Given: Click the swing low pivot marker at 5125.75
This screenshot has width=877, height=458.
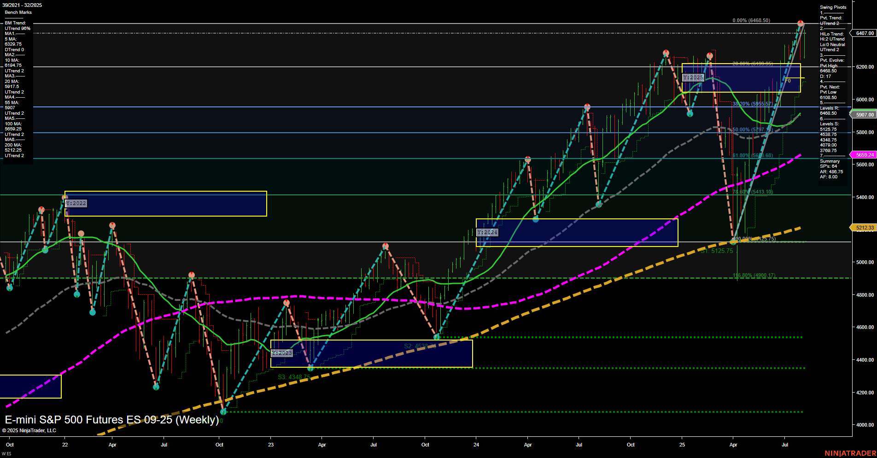Looking at the screenshot, I should [x=733, y=241].
